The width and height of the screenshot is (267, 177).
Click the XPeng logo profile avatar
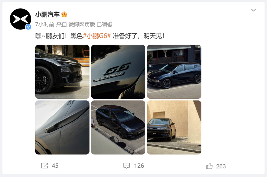pyautogui.click(x=20, y=19)
